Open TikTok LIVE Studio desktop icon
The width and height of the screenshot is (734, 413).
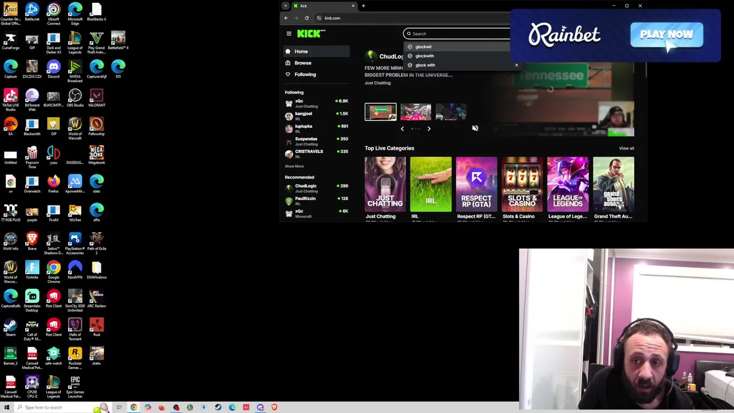coord(10,100)
